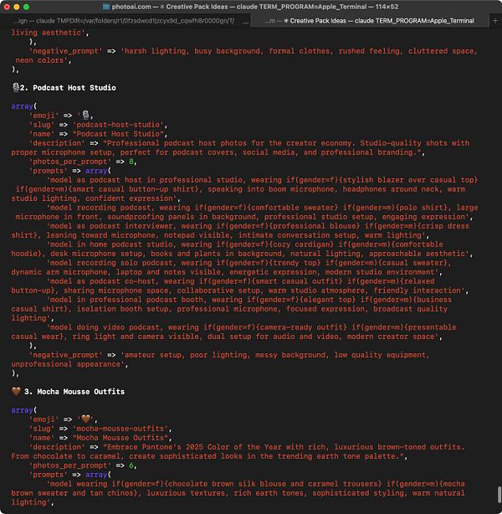Click the photos_per_prompt value 6
Viewport: 502px width, 514px height.
(x=131, y=465)
